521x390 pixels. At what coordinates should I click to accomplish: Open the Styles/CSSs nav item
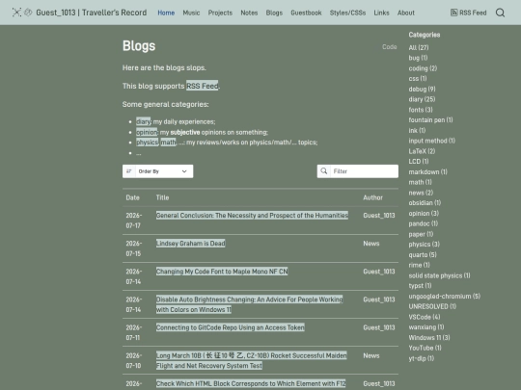tap(347, 13)
